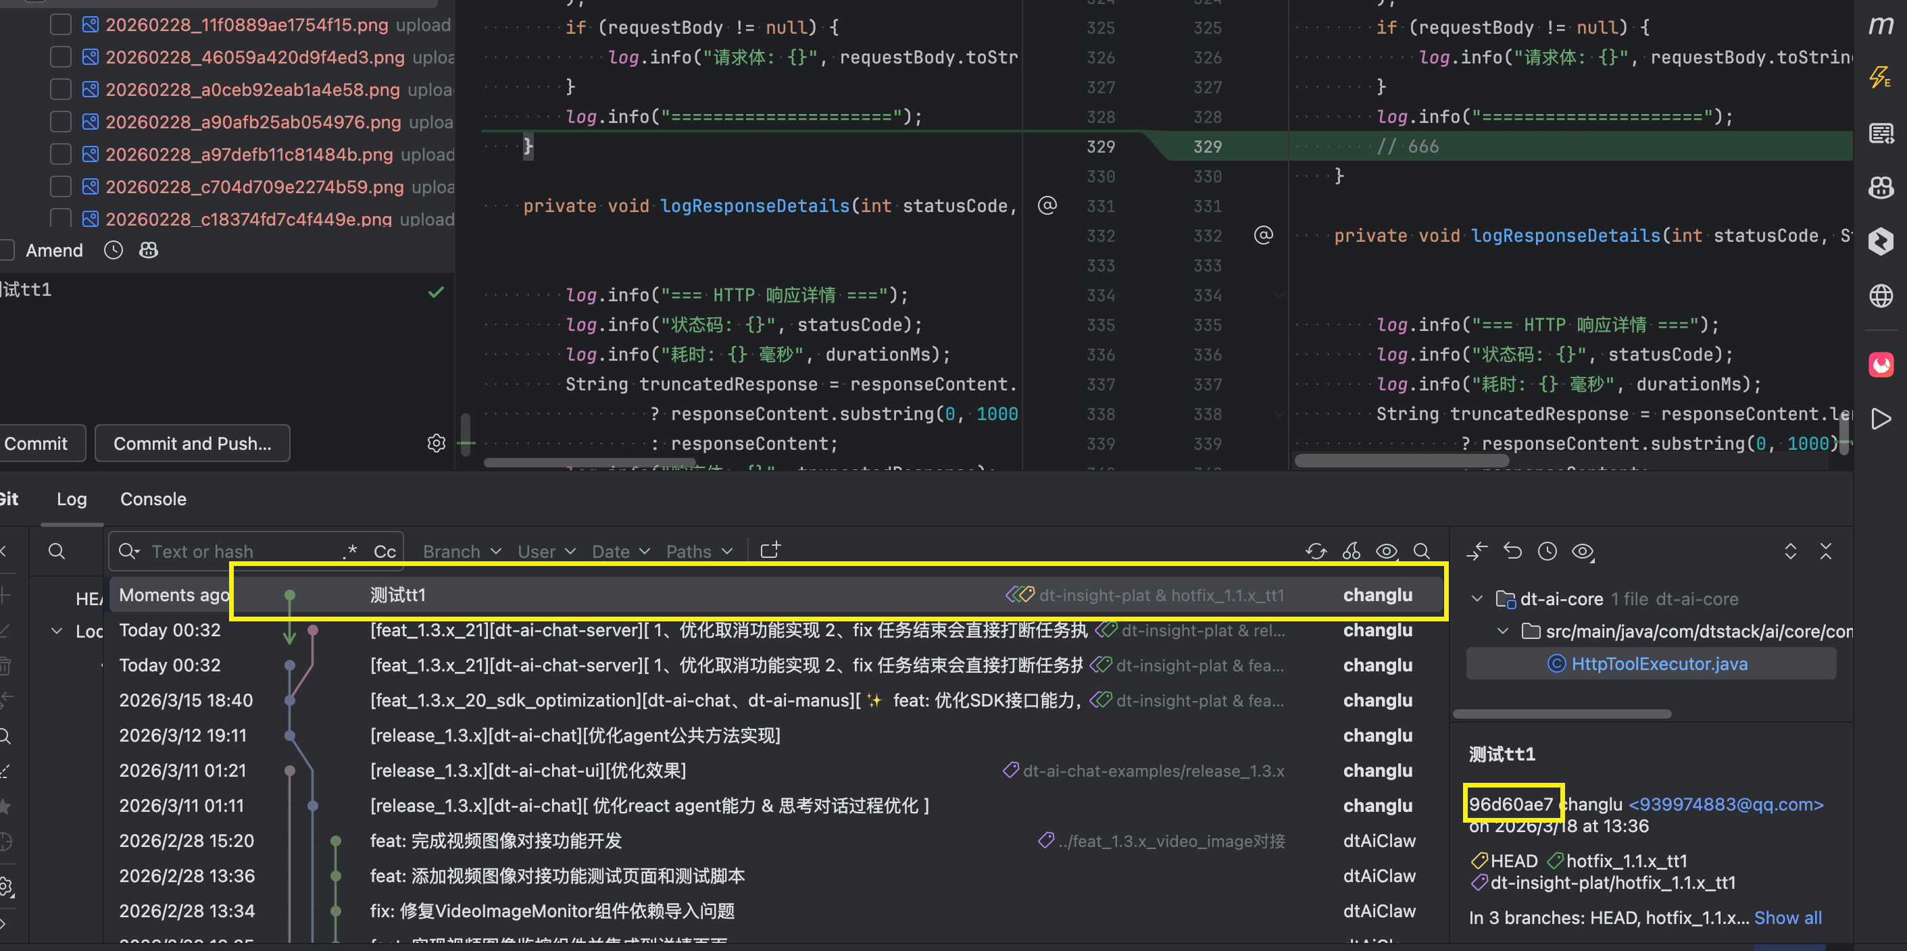The image size is (1907, 951).
Task: Open the Paths filter dropdown
Action: coord(699,551)
